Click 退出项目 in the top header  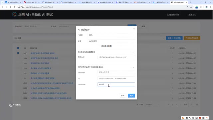pyautogui.click(x=192, y=15)
